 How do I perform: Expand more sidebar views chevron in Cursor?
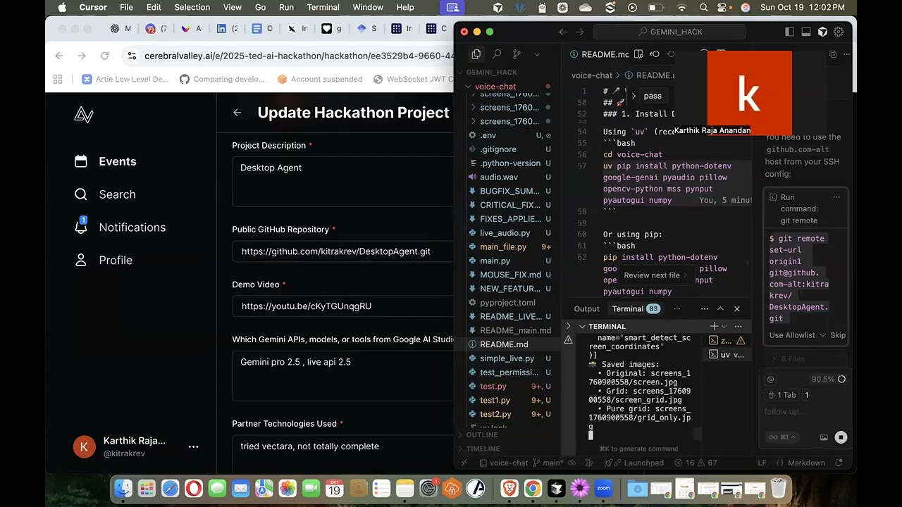[537, 54]
